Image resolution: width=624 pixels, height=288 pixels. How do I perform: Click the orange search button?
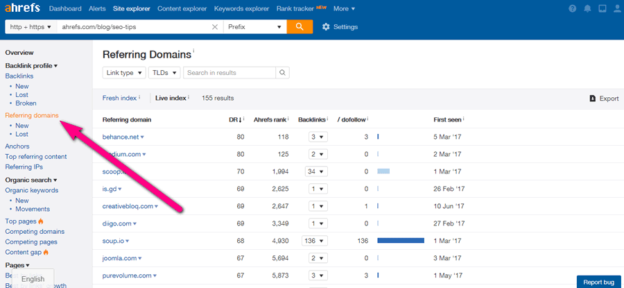click(x=300, y=26)
